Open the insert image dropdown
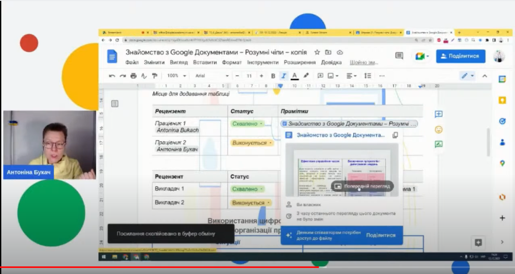The height and width of the screenshot is (274, 515). pyautogui.click(x=333, y=76)
